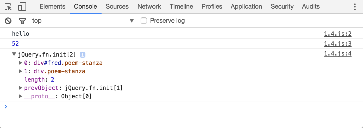363x128 pixels.
Task: Open the DevTools three-dot menu
Action: click(355, 7)
